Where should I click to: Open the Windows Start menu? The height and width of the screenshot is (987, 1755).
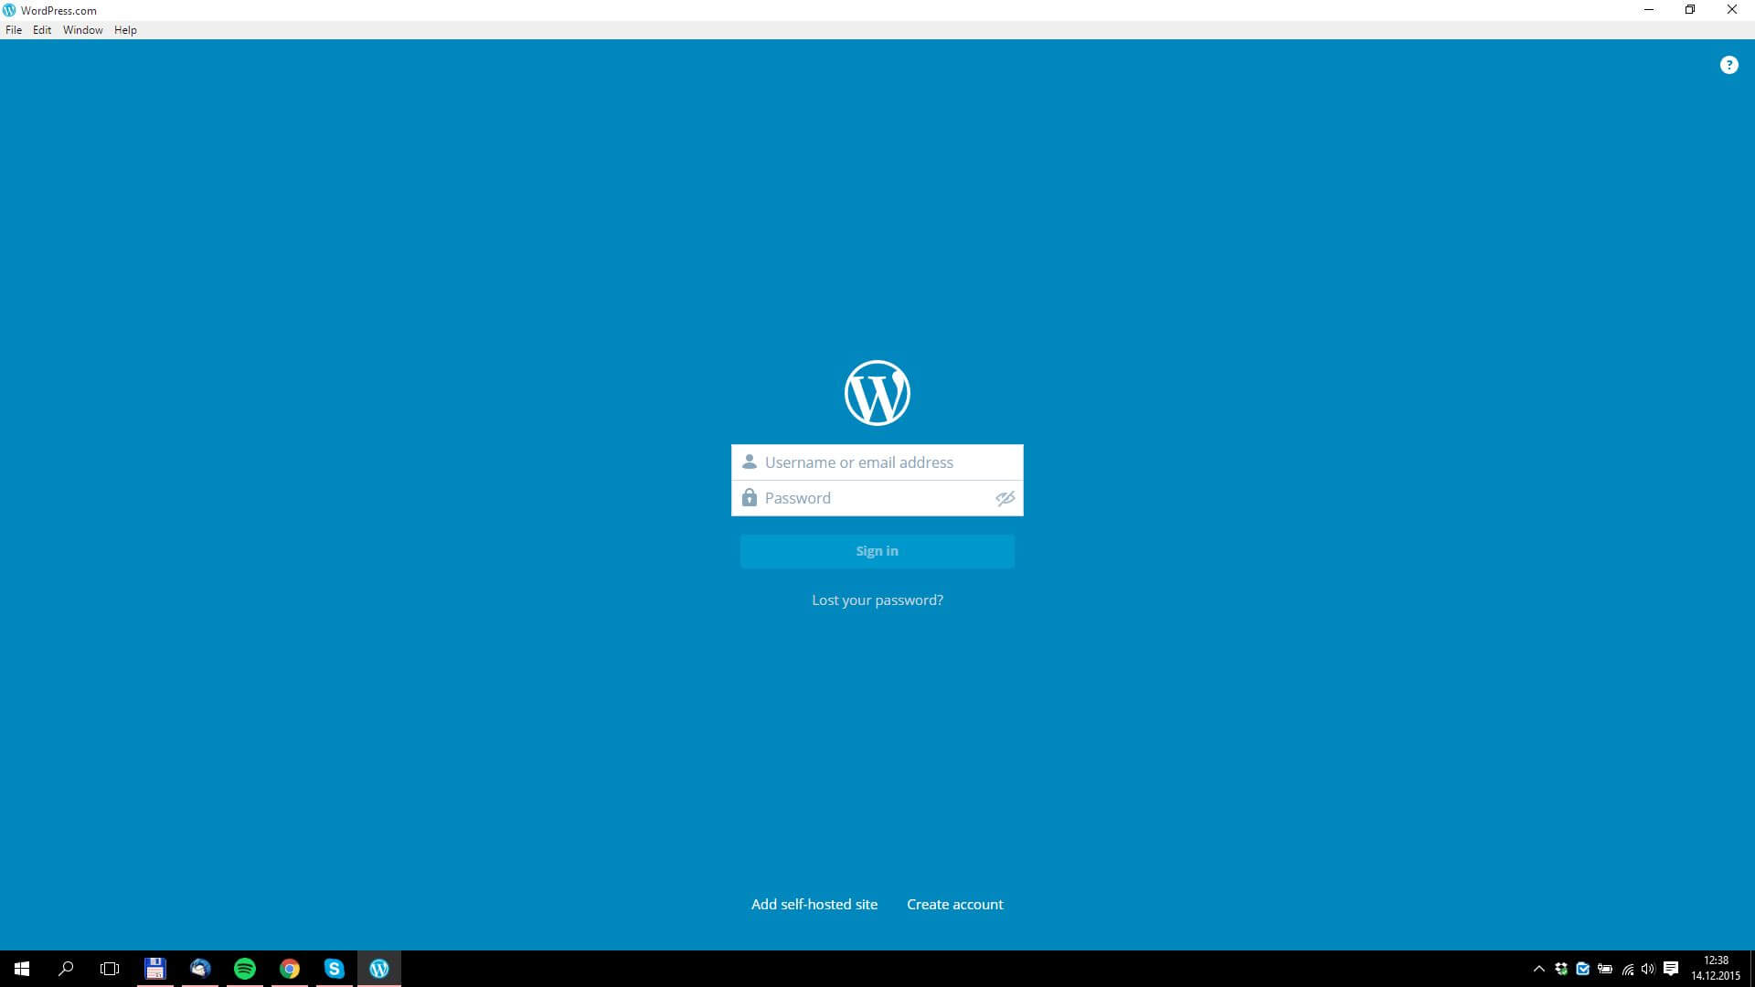(x=22, y=969)
